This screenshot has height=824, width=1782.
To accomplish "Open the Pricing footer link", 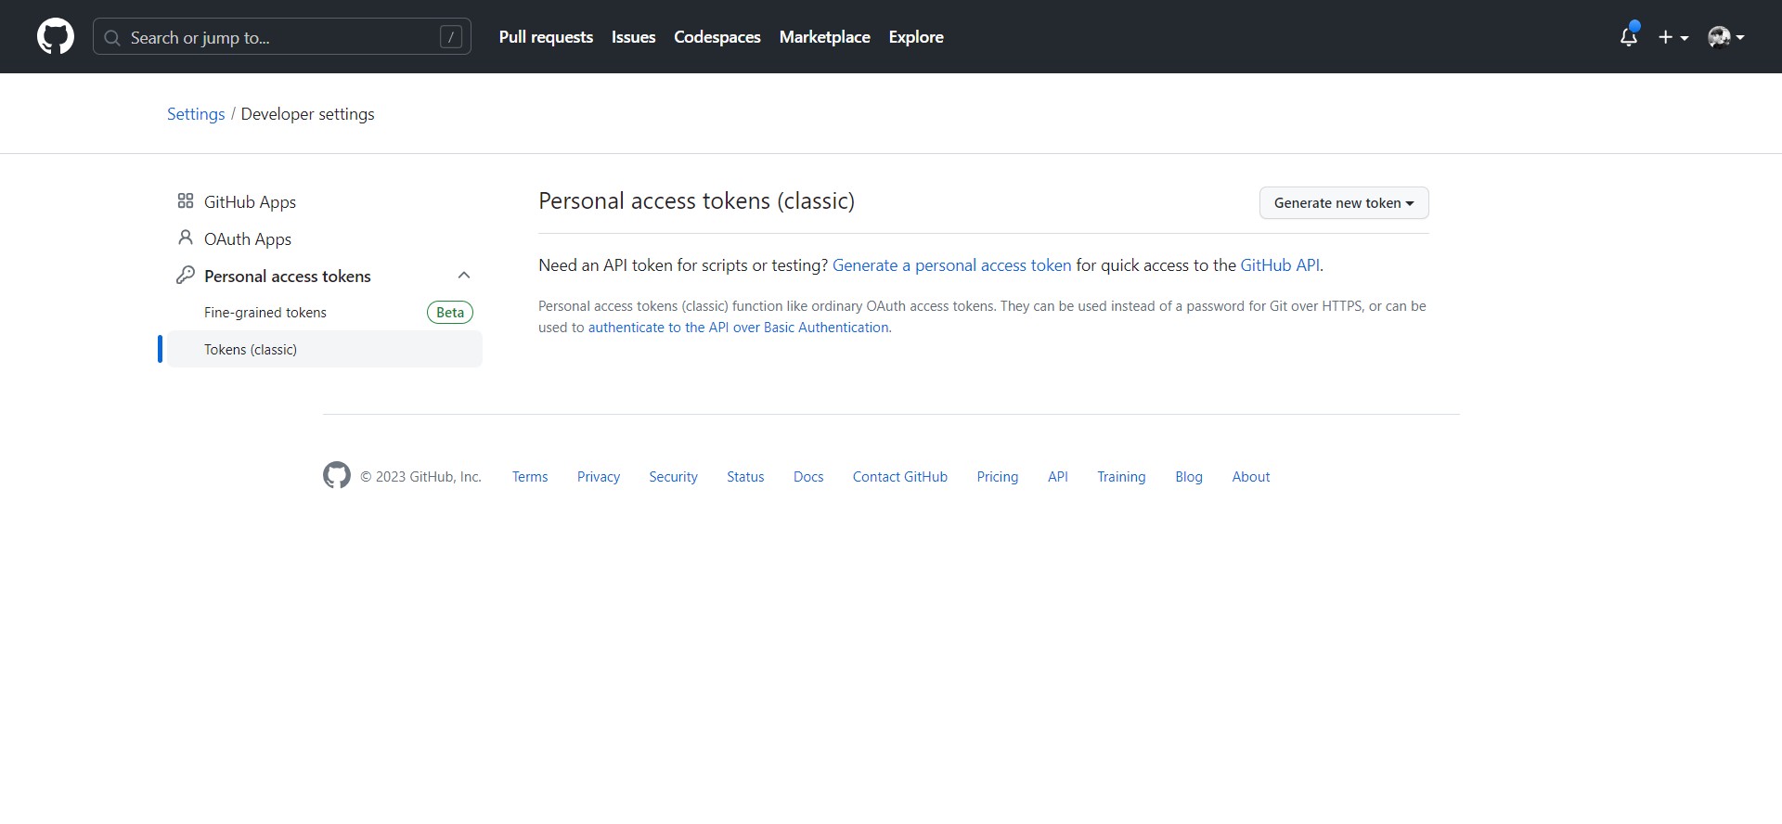I will [998, 477].
